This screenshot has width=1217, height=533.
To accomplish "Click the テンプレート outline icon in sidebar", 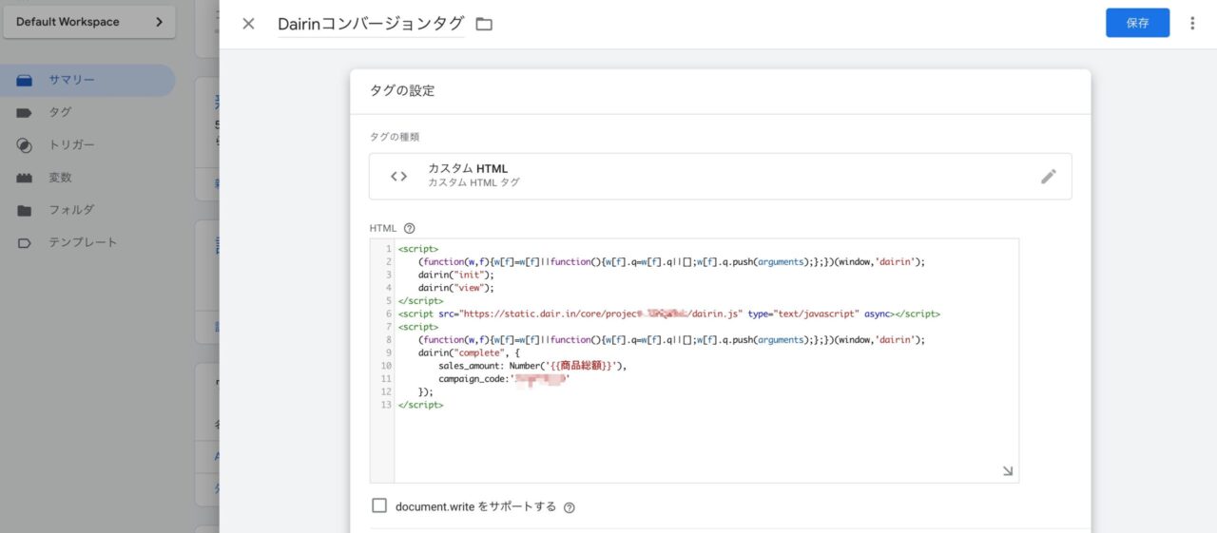I will (x=25, y=242).
